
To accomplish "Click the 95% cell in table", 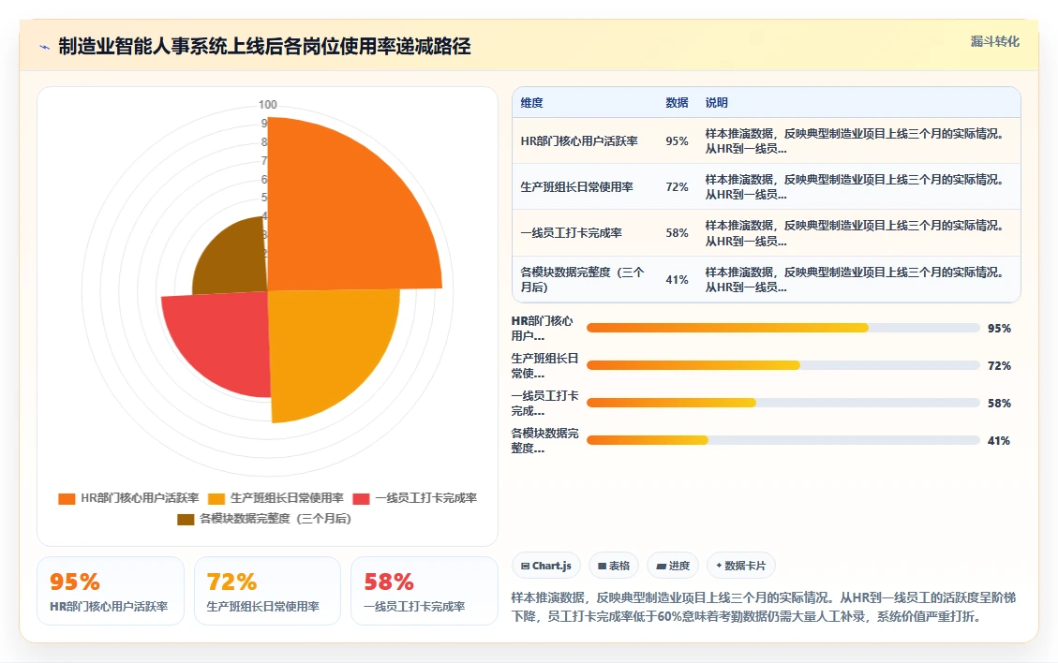I will click(677, 141).
